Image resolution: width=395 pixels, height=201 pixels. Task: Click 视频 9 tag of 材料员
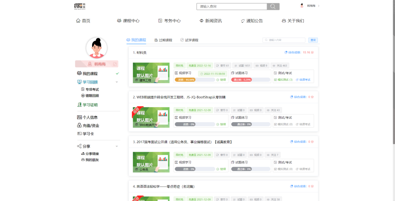(261, 66)
